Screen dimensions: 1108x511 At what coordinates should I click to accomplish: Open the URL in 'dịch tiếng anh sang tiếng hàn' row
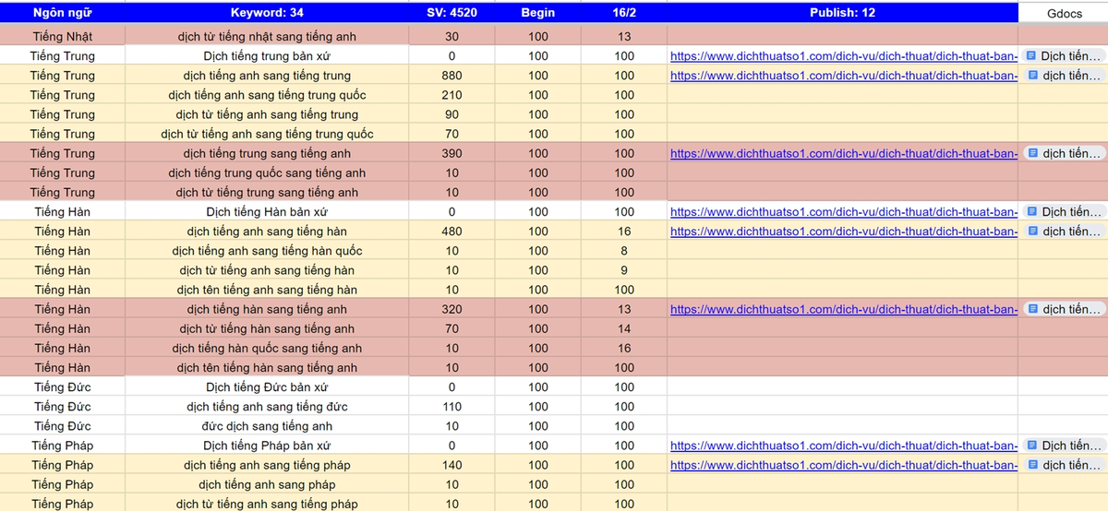844,232
